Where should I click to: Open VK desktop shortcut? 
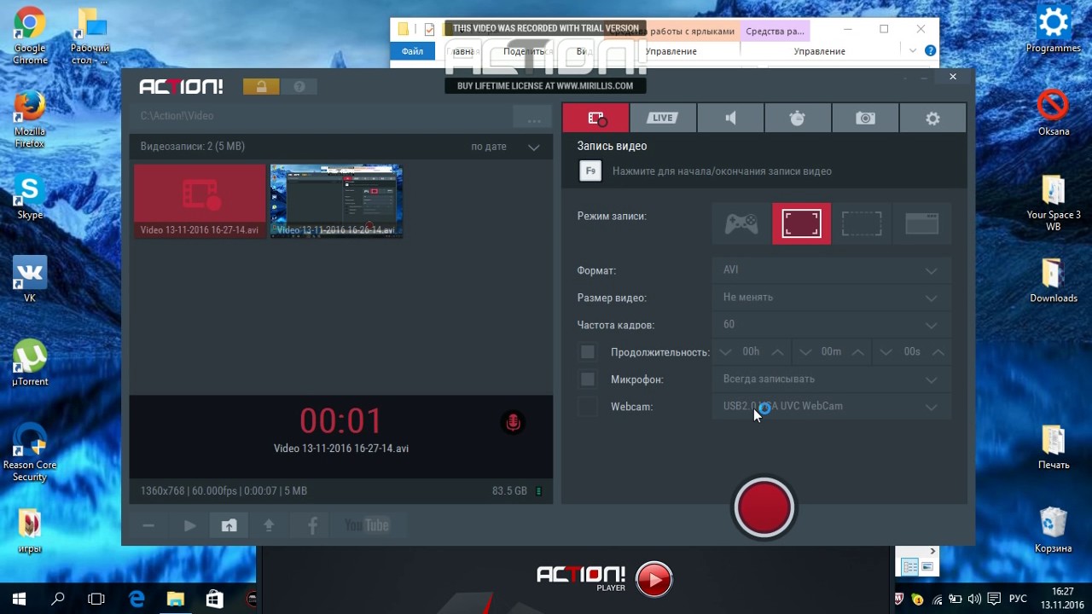click(30, 281)
